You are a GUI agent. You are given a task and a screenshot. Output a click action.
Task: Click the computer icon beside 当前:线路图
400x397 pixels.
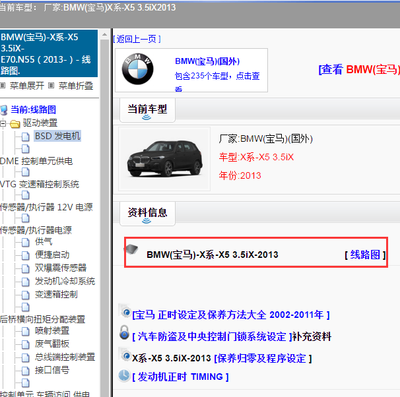click(4, 110)
